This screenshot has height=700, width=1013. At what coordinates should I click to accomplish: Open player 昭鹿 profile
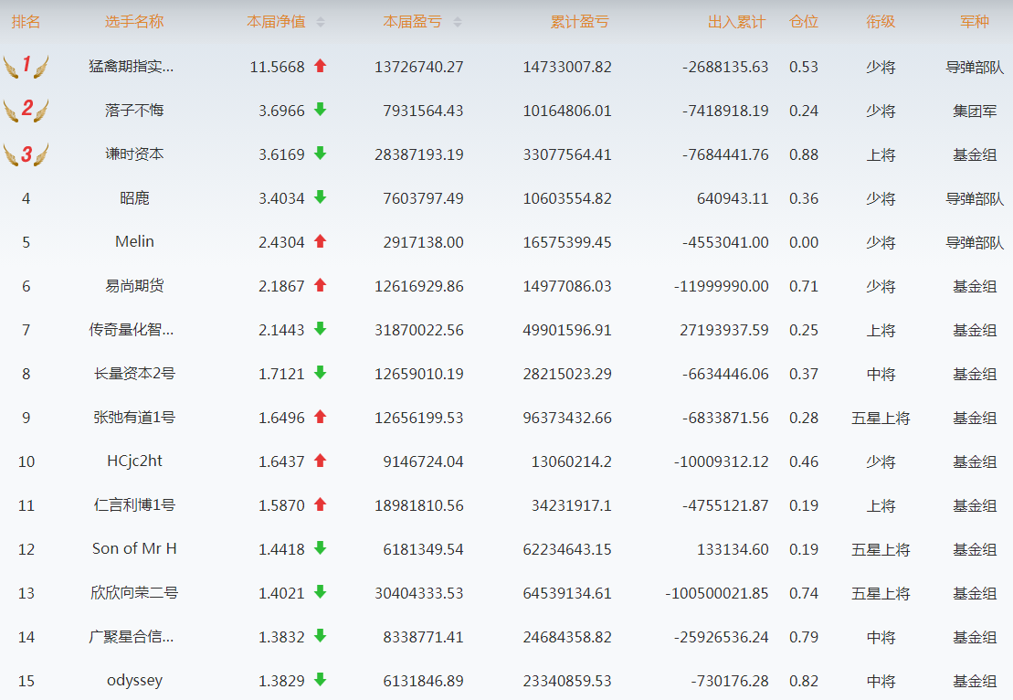[x=134, y=197]
